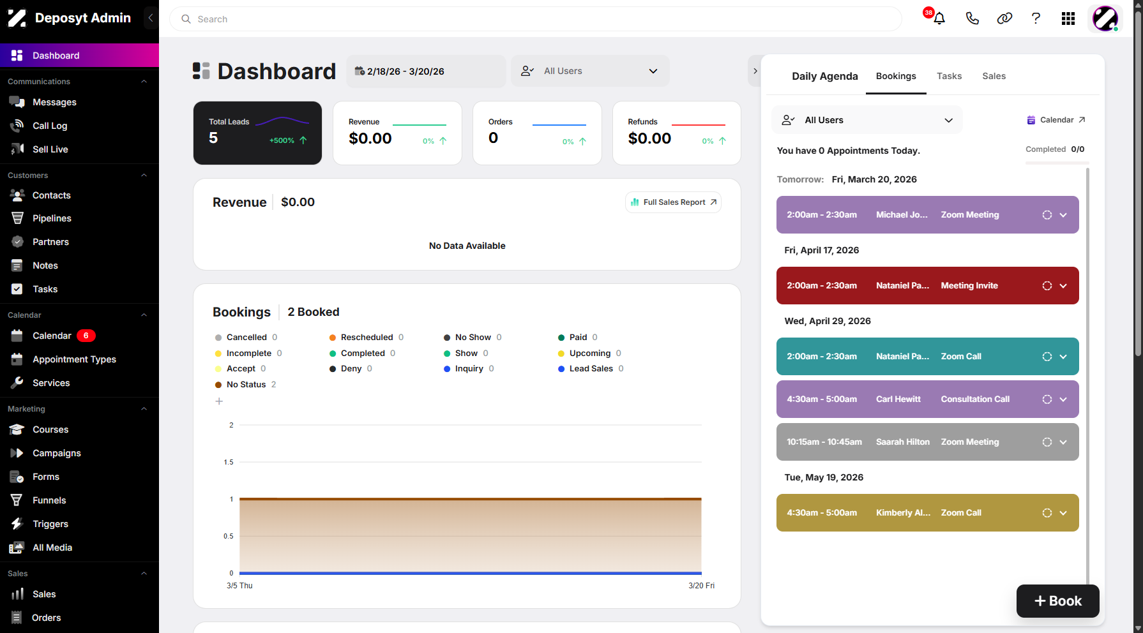Collapse the Calendar section header

[144, 315]
